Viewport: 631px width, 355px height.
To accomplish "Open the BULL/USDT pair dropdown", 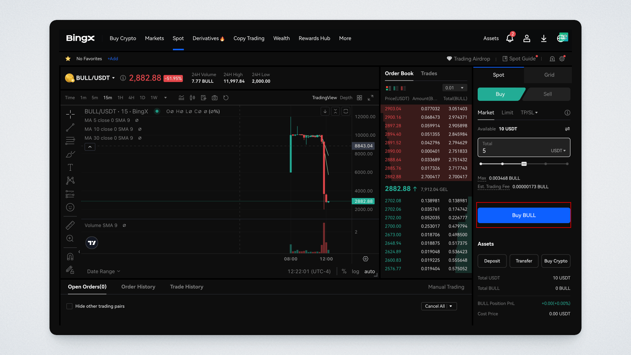I will click(113, 78).
